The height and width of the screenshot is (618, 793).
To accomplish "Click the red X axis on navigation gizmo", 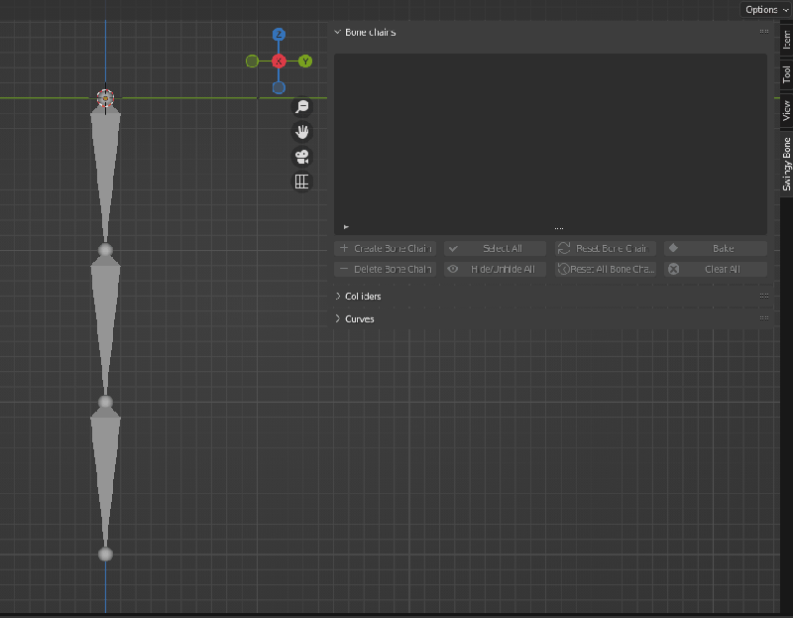I will pyautogui.click(x=279, y=61).
